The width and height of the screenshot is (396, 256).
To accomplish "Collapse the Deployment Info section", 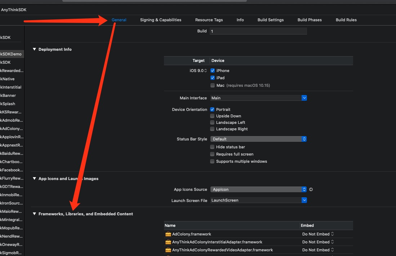I will tap(34, 49).
